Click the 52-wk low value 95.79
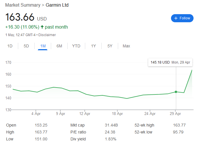This screenshot has width=197, height=143. (x=178, y=132)
